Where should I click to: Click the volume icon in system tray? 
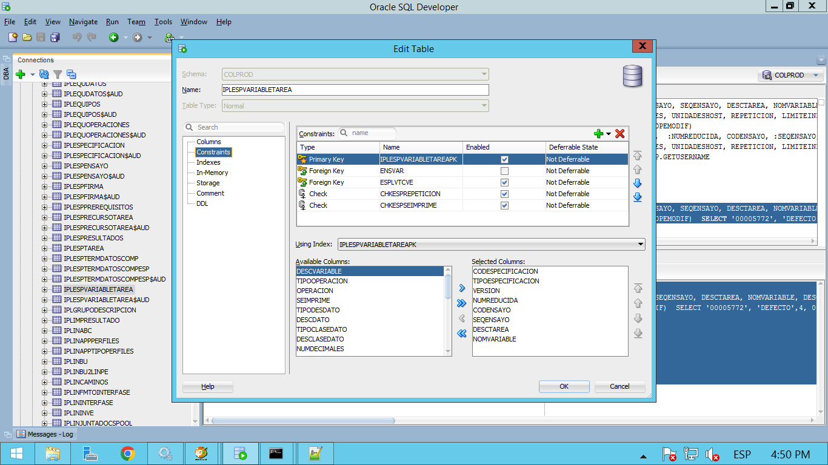(x=713, y=454)
